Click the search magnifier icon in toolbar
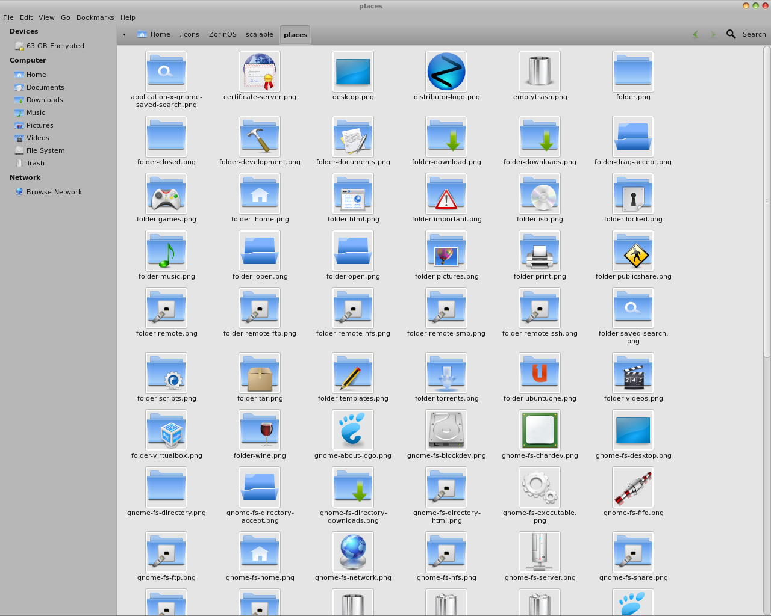Screen dimensions: 771x616 (x=731, y=34)
